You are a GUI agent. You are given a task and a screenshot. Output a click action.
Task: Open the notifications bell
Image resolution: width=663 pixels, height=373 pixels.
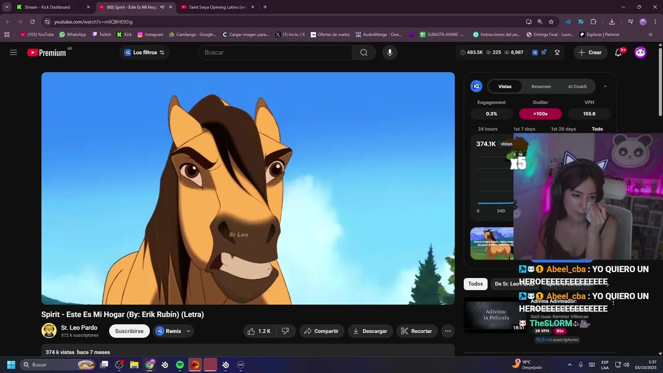coord(618,52)
